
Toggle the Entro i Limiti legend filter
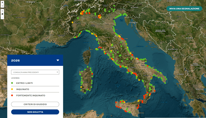(x=35, y=83)
